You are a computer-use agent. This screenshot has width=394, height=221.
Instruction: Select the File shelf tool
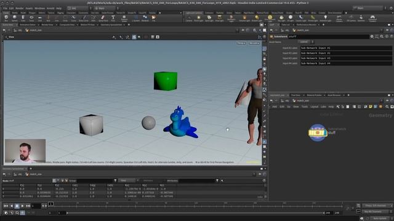153,18
